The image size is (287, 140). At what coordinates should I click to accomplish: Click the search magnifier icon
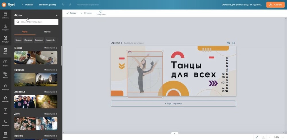click(18, 22)
